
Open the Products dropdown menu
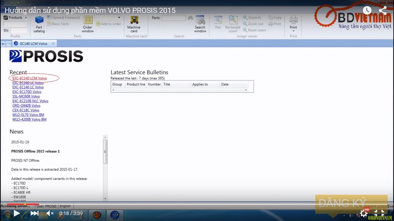coord(15,18)
